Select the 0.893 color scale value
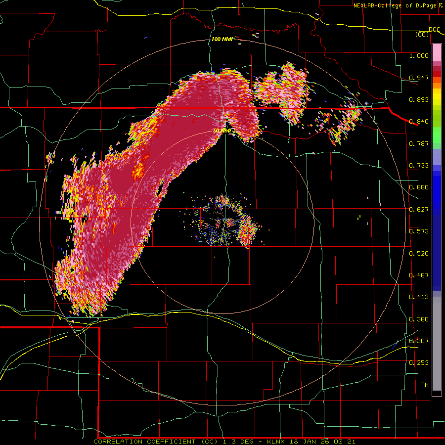 click(419, 99)
